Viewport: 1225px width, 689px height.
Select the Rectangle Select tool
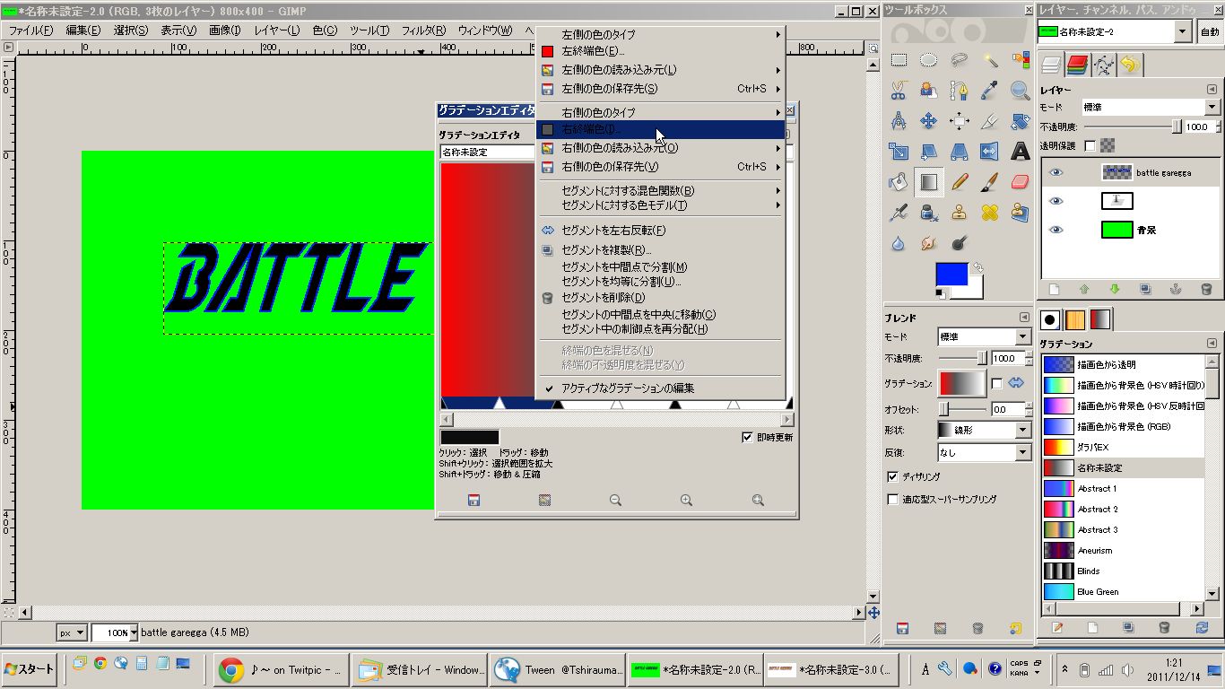pos(899,60)
